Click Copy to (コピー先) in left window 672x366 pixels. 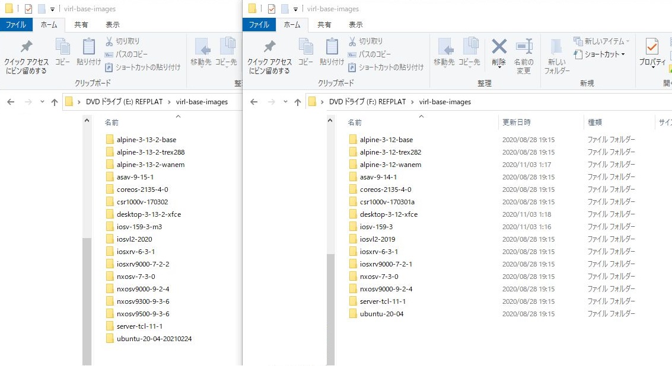pos(227,52)
